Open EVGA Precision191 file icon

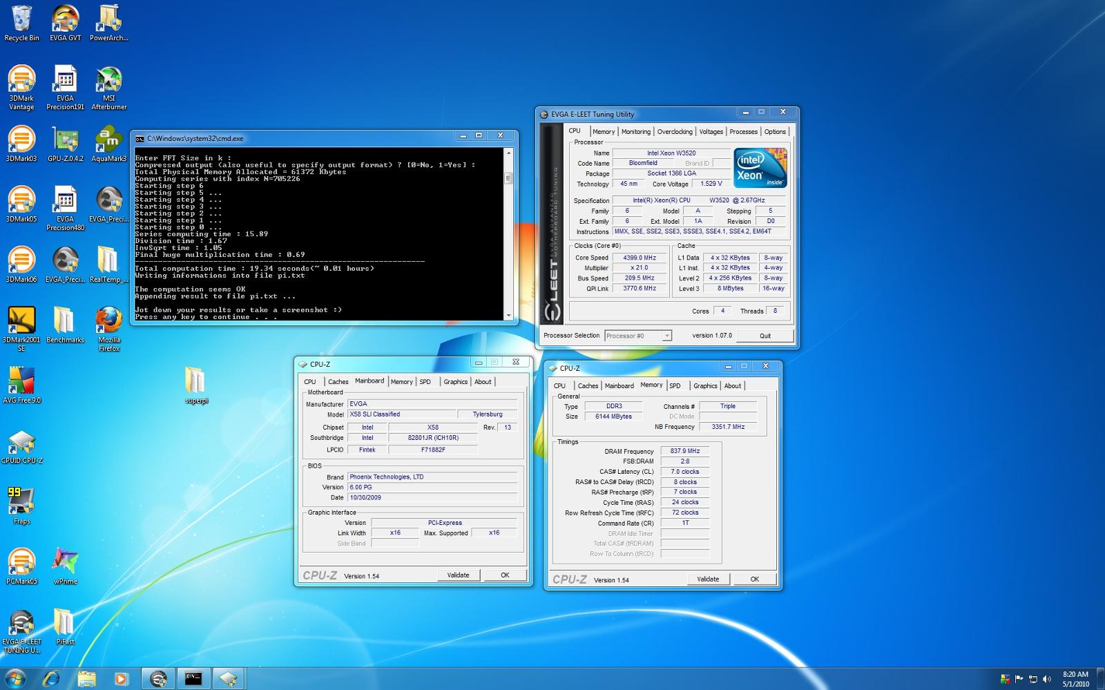(65, 88)
